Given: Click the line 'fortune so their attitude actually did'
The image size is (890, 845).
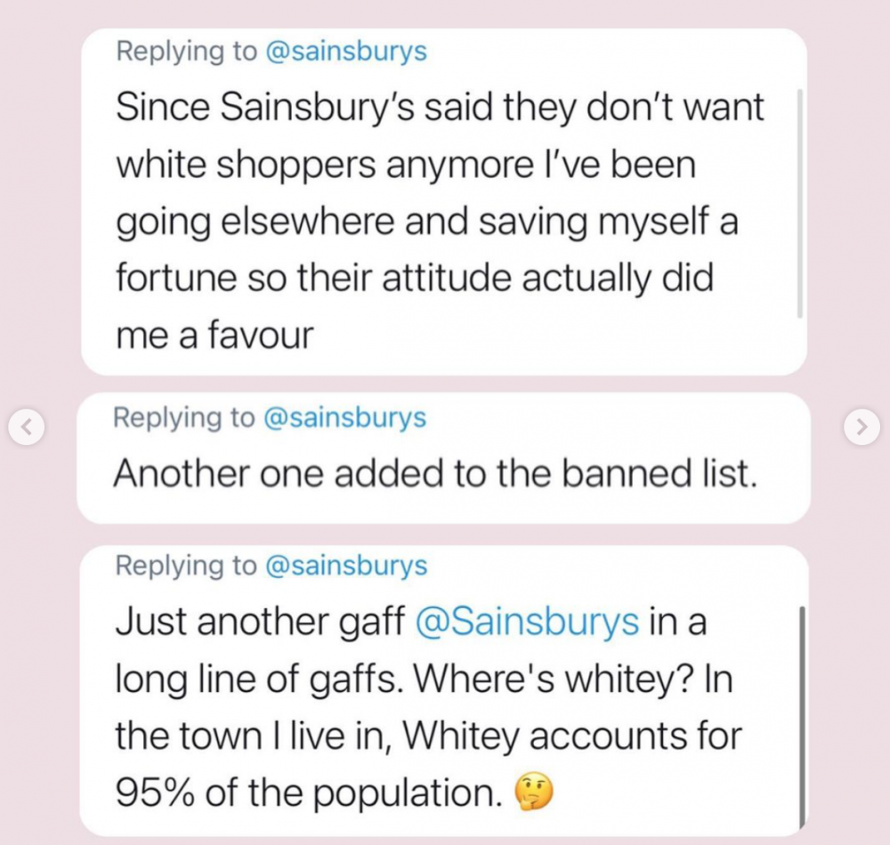Looking at the screenshot, I should coord(415,278).
